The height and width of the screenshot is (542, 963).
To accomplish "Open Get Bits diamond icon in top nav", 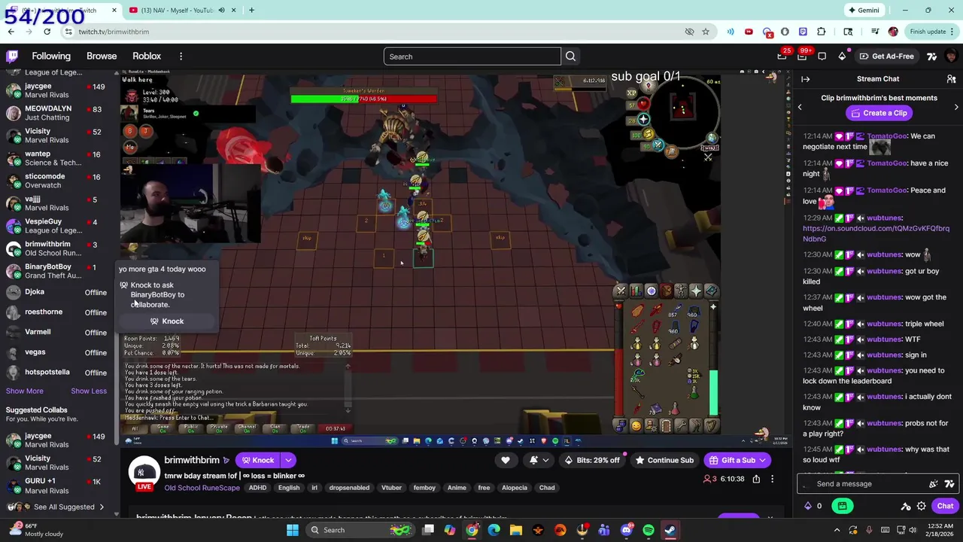I will (842, 56).
